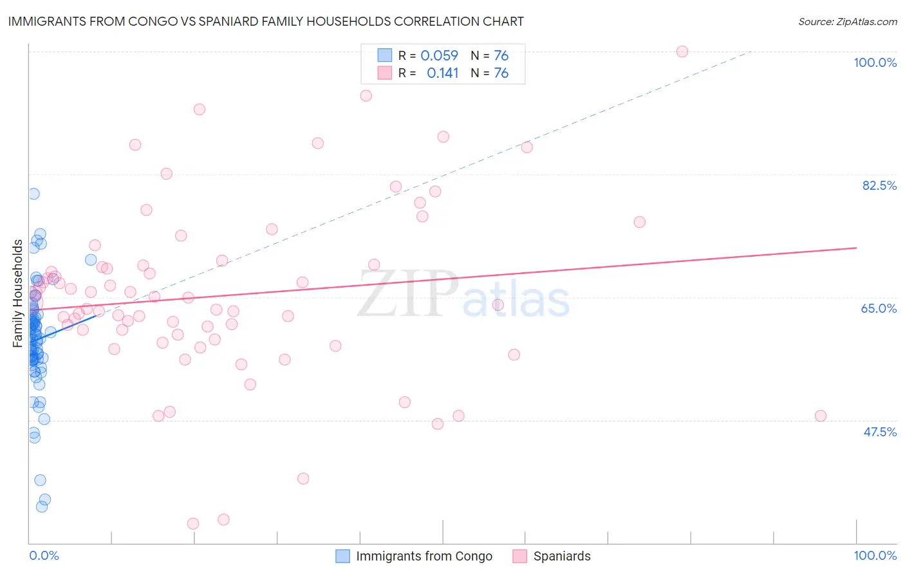Click the blue Immigrants from Congo legend swatch
Viewport: 905px width, 574px height.
coord(343,556)
